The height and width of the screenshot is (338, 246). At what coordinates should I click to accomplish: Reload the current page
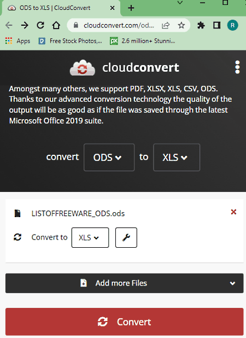tap(40, 26)
